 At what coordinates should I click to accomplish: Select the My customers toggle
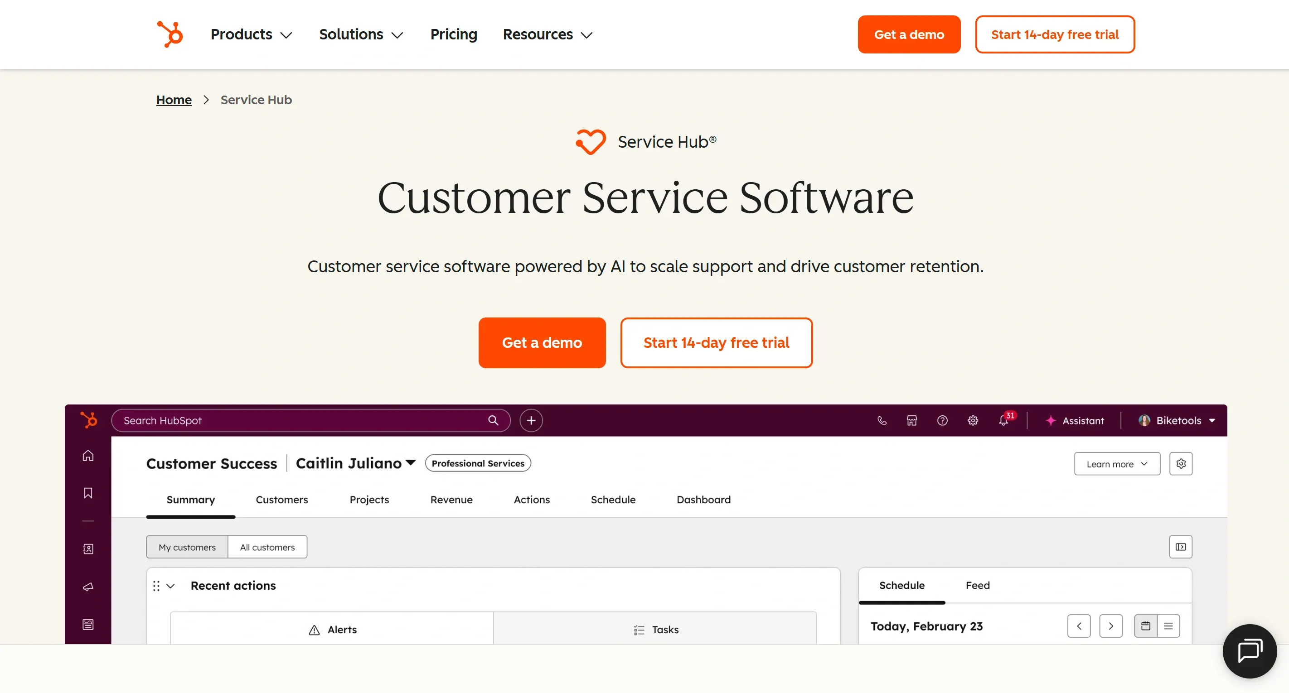point(187,547)
